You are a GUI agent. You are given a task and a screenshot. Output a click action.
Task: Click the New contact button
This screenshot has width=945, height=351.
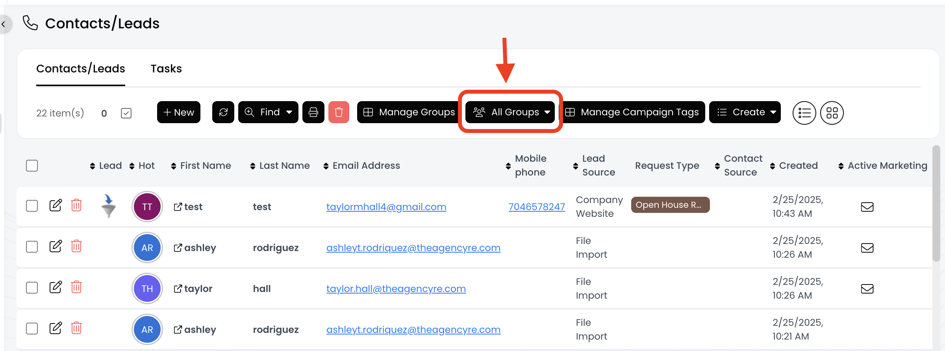[179, 113]
